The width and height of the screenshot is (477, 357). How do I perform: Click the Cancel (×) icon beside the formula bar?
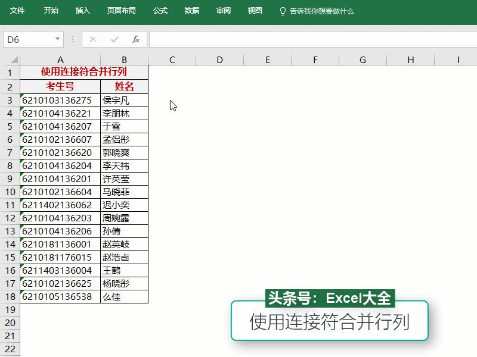coord(92,39)
